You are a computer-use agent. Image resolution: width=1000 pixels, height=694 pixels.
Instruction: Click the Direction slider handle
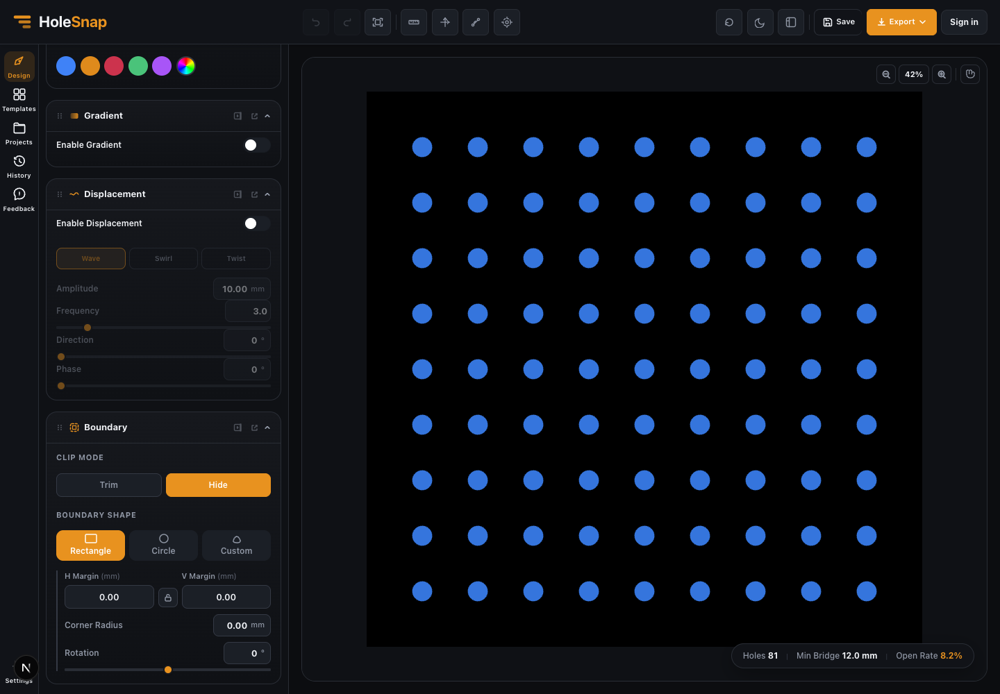[x=61, y=357]
